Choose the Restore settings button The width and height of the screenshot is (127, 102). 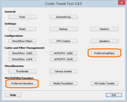104,29
